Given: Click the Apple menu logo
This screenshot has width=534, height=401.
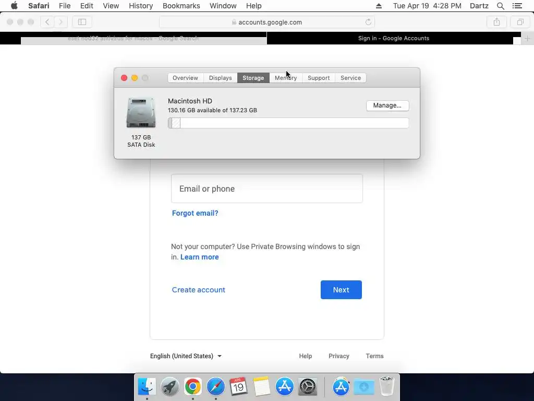Looking at the screenshot, I should [14, 6].
